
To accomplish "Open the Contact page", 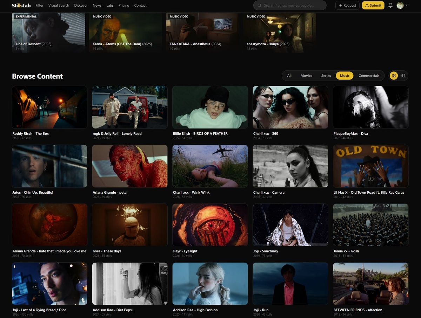I will pyautogui.click(x=140, y=5).
